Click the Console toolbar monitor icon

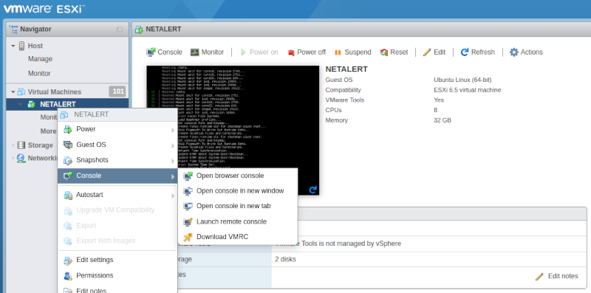(151, 52)
